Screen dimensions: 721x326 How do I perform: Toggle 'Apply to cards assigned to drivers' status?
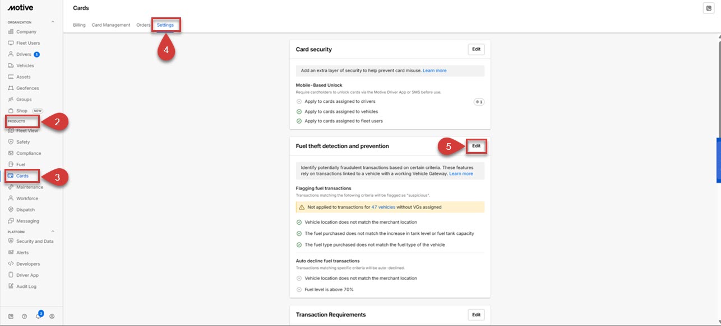point(299,102)
